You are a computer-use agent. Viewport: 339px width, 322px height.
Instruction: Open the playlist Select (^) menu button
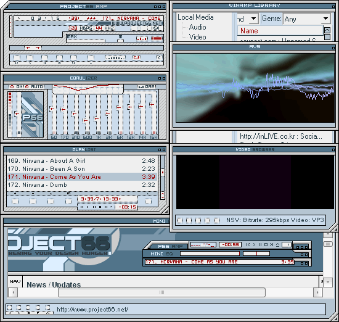point(51,201)
